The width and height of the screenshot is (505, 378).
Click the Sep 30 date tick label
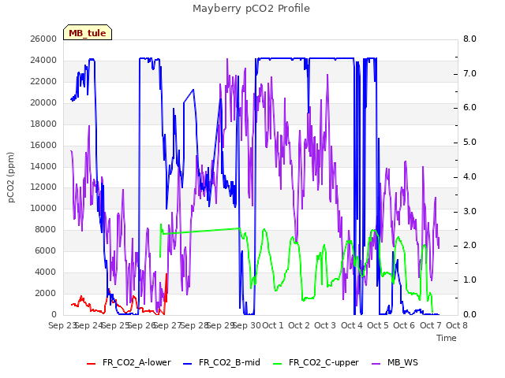point(246,325)
